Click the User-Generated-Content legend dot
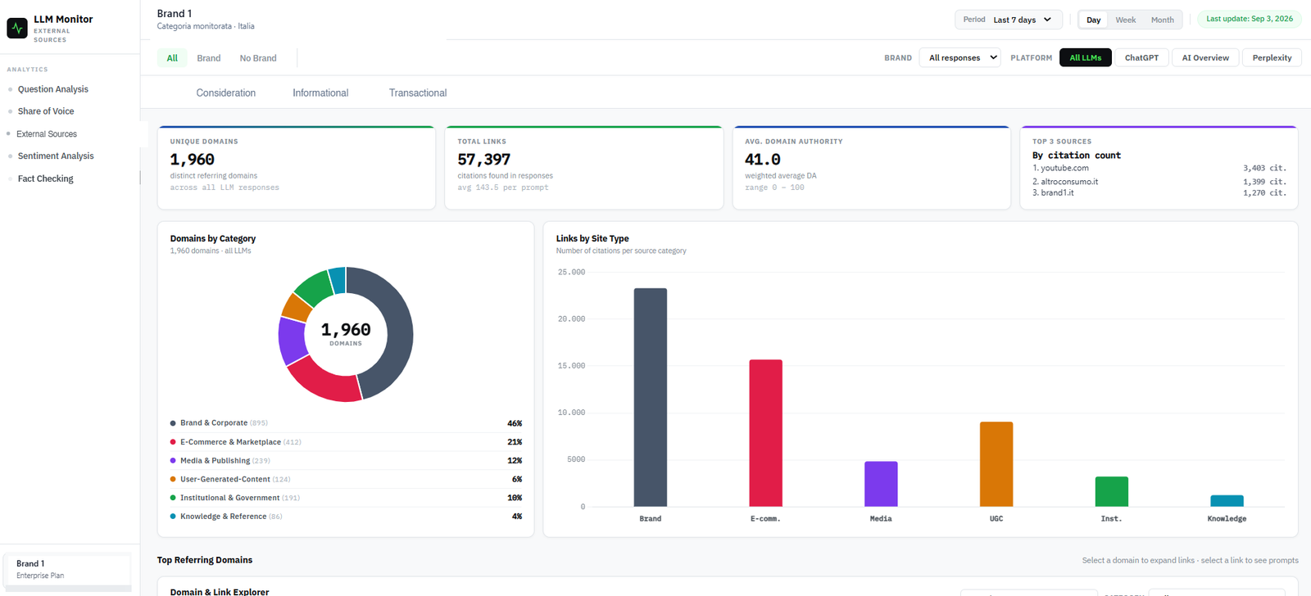 click(x=173, y=479)
